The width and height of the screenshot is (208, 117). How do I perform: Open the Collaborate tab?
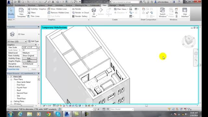pyautogui.click(x=95, y=5)
